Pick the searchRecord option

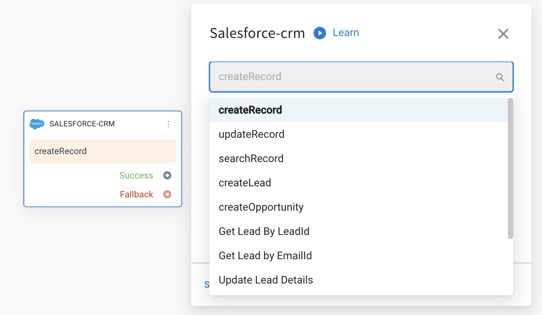[359, 159]
